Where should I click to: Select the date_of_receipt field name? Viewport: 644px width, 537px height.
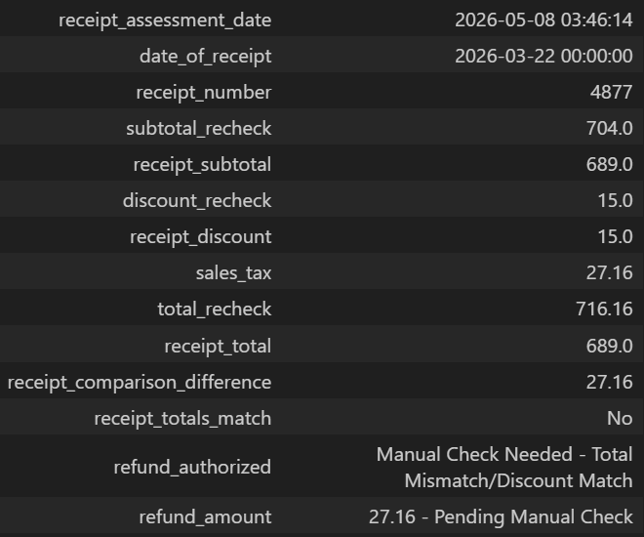[x=205, y=57]
